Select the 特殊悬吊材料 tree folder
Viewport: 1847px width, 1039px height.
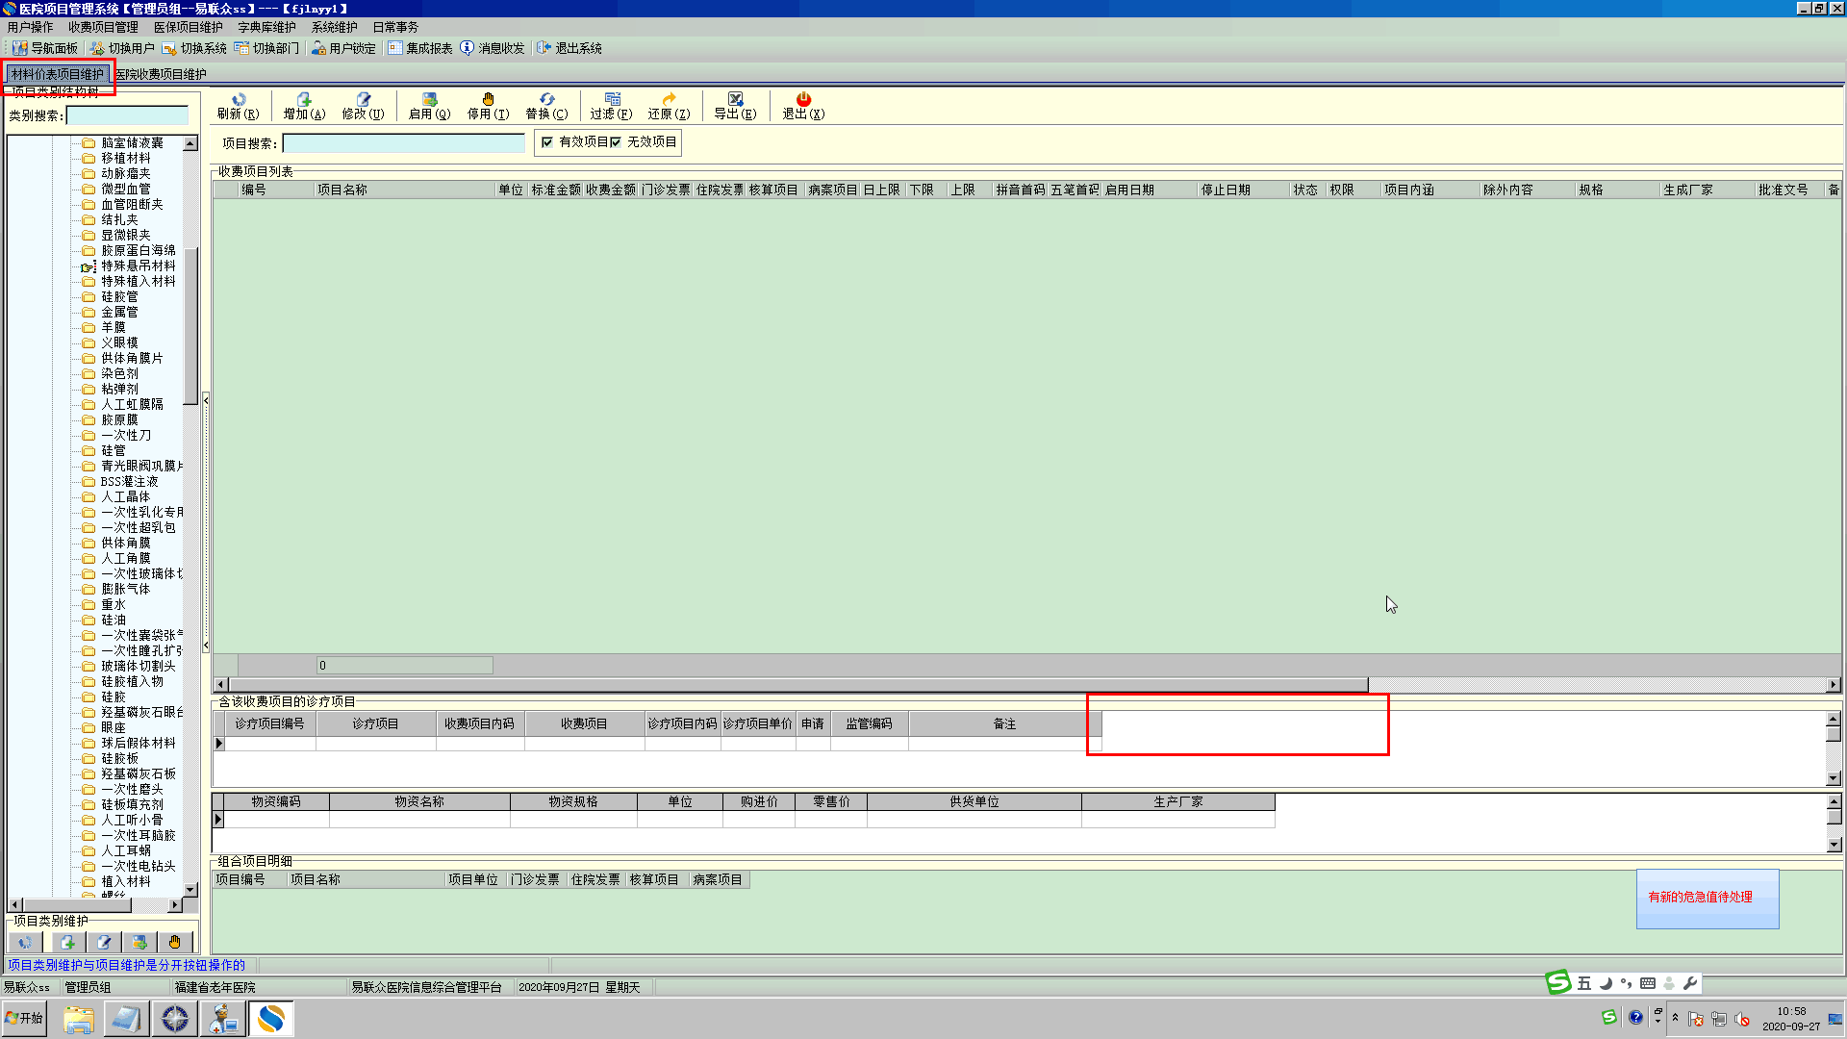click(138, 266)
